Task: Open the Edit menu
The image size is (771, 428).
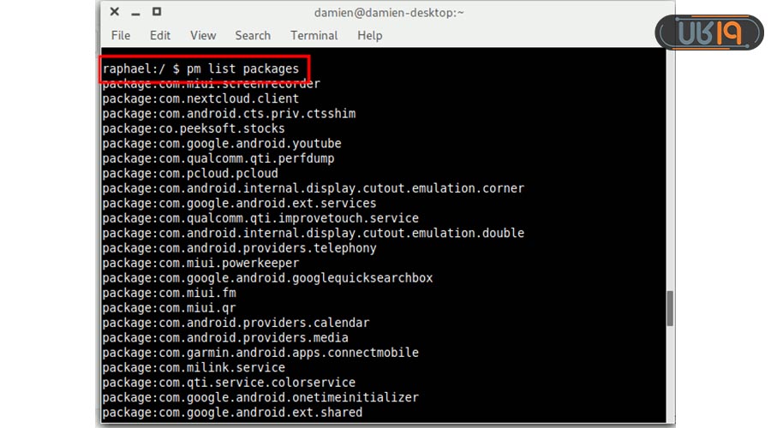Action: pos(160,35)
